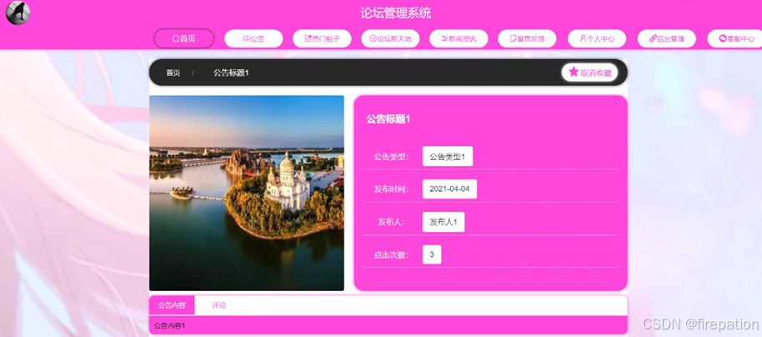Click the icon beside 公告 in navigation
The image size is (762, 337).
click(247, 38)
